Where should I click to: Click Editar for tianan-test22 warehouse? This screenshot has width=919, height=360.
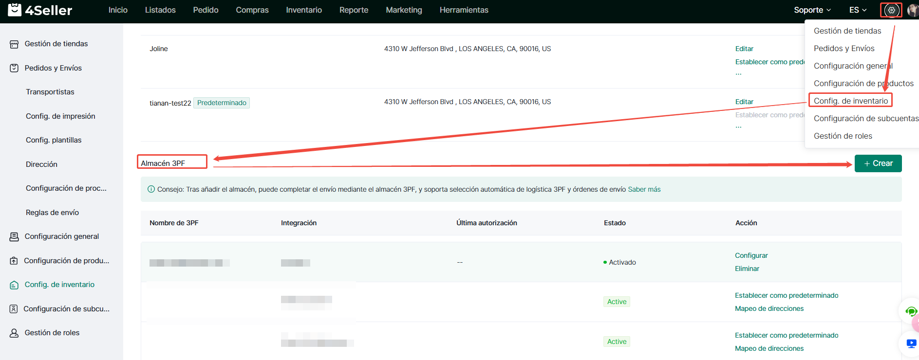click(x=744, y=102)
